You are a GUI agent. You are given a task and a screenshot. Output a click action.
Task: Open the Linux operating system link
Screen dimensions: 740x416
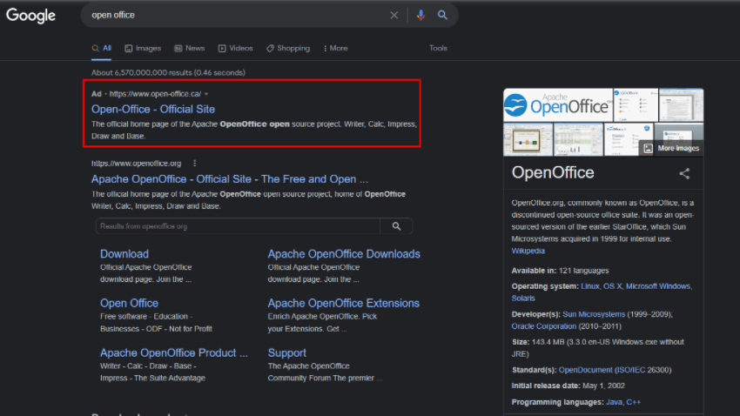pos(590,286)
